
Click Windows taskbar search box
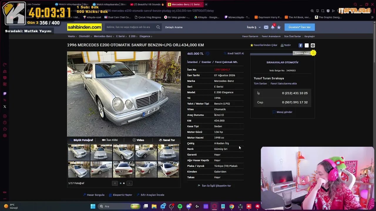120,206
